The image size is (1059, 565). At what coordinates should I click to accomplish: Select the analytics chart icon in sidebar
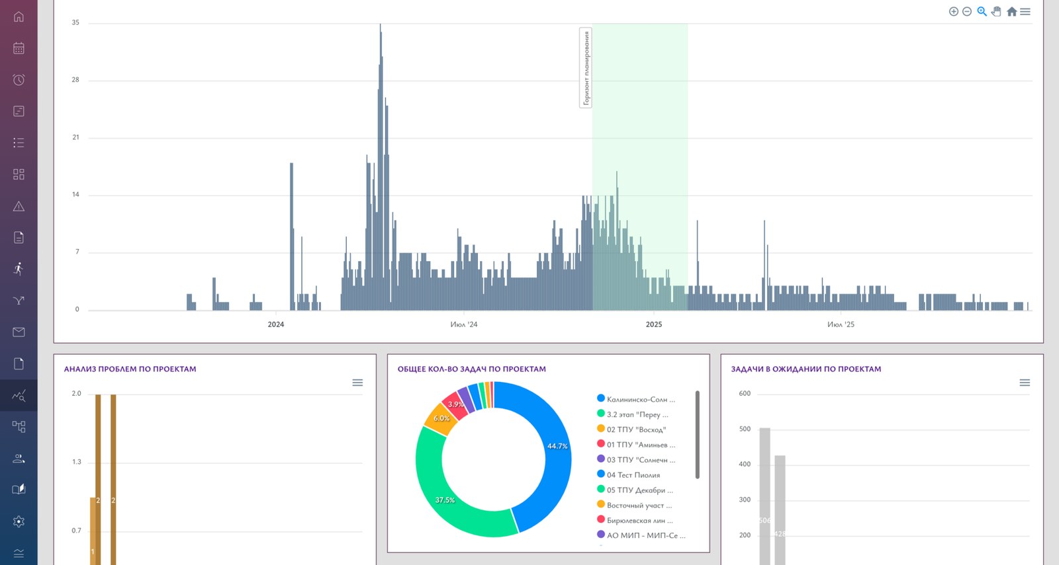(x=19, y=395)
